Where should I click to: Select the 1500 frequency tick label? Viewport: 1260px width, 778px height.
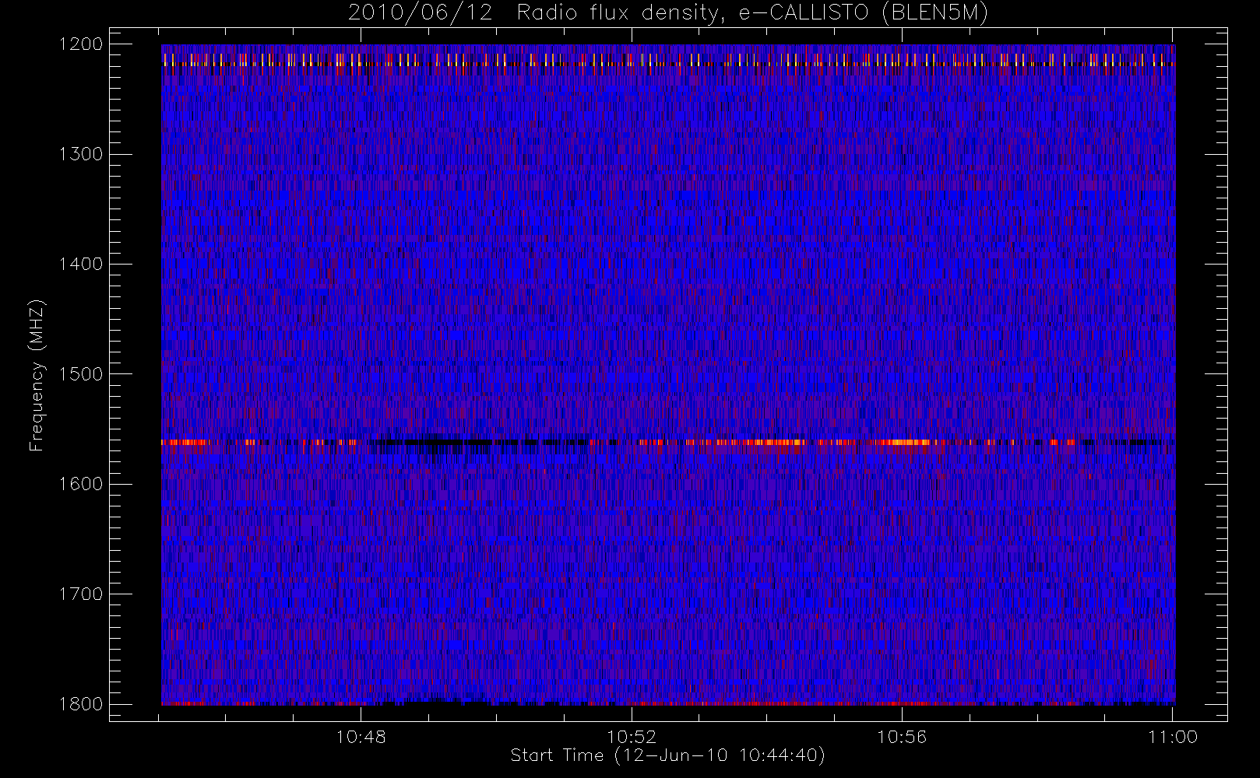coord(81,374)
